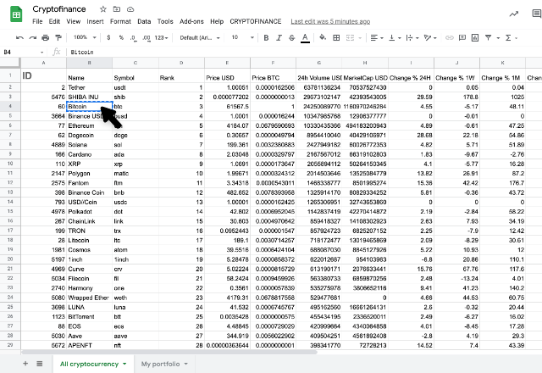The height and width of the screenshot is (373, 542).
Task: Star the Cryptofinance document
Action: point(103,9)
